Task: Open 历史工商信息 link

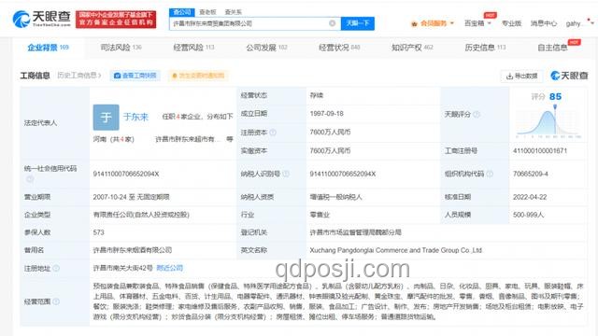Action: tap(78, 76)
